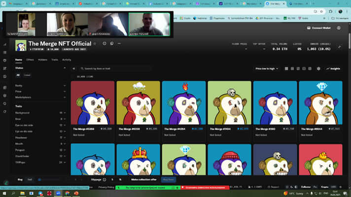
Task: Select the fourth layout view icon
Action: [304, 68]
